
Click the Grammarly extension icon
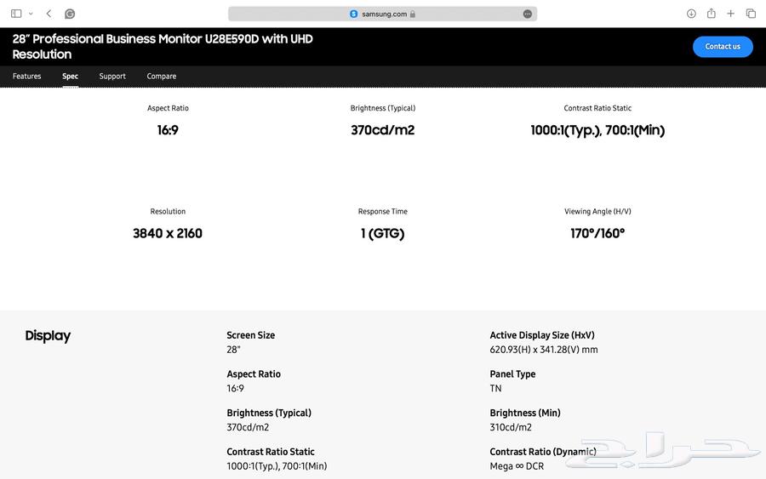[x=70, y=14]
